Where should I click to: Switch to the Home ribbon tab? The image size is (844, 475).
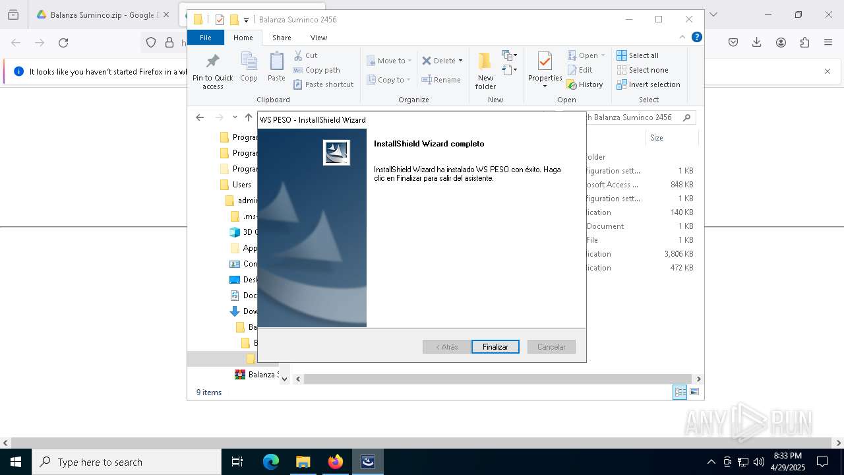(243, 38)
